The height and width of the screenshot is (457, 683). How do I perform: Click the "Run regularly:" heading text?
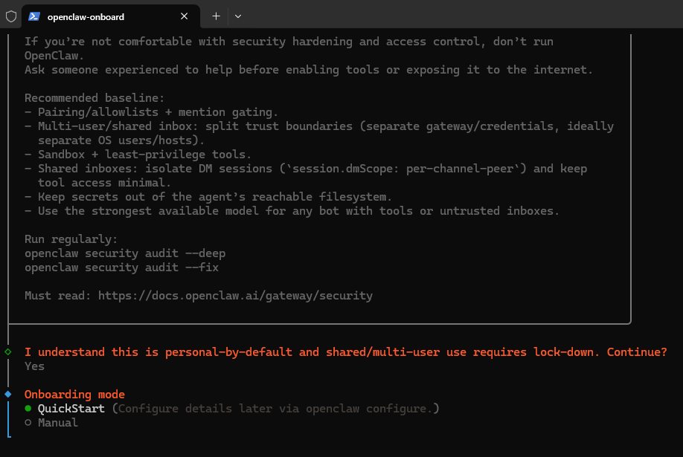point(72,239)
